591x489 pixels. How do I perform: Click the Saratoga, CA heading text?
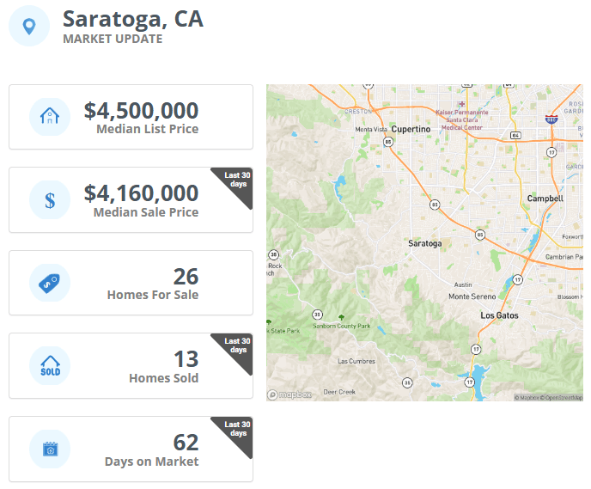click(x=133, y=19)
